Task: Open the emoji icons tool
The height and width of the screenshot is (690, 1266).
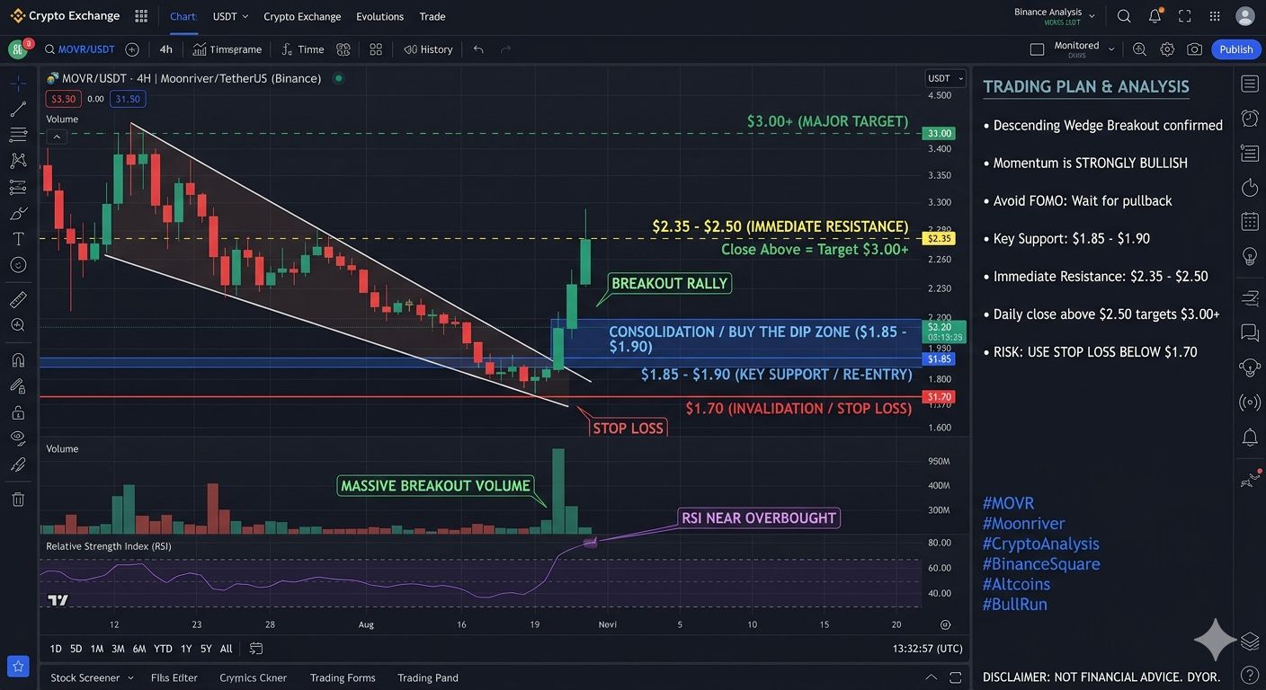Action: click(18, 265)
